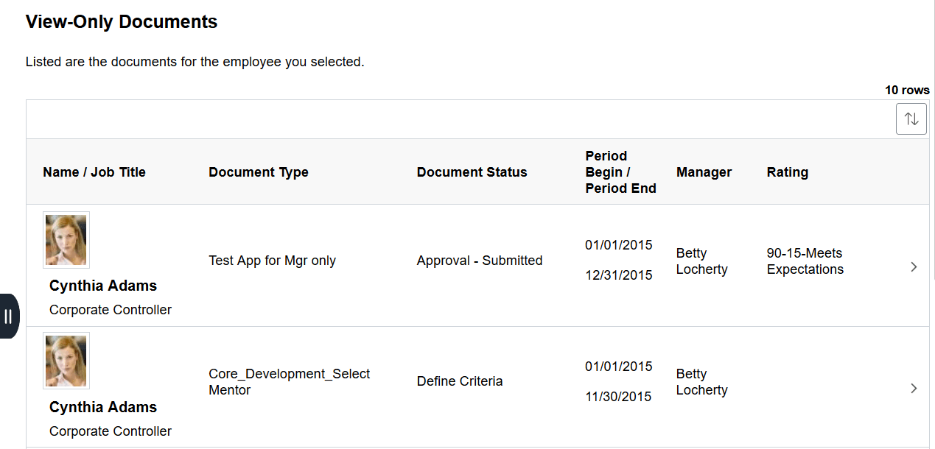
Task: Click the 90-15-Meets Expectations rating
Action: [x=805, y=261]
